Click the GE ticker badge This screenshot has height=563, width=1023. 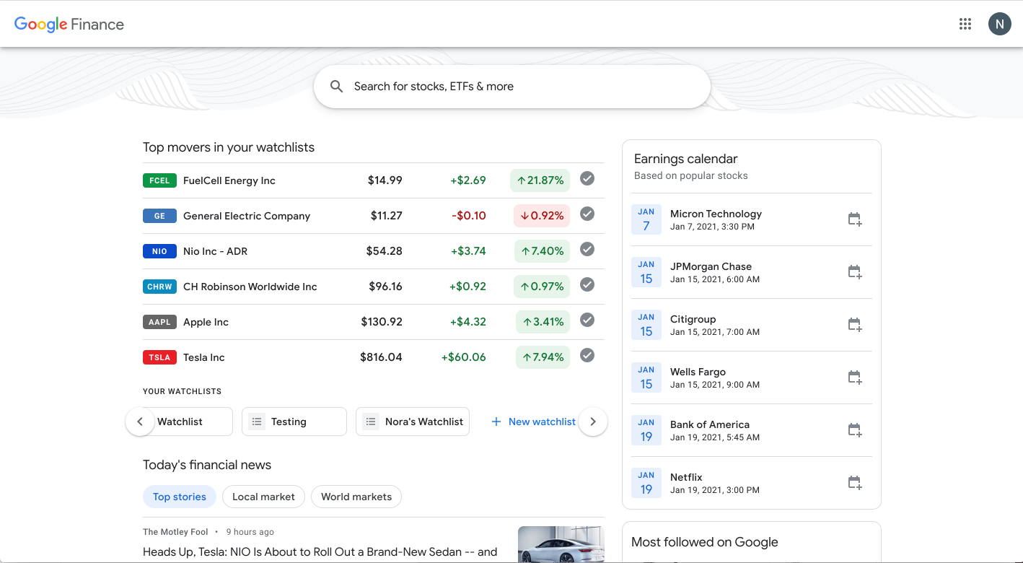(x=159, y=216)
